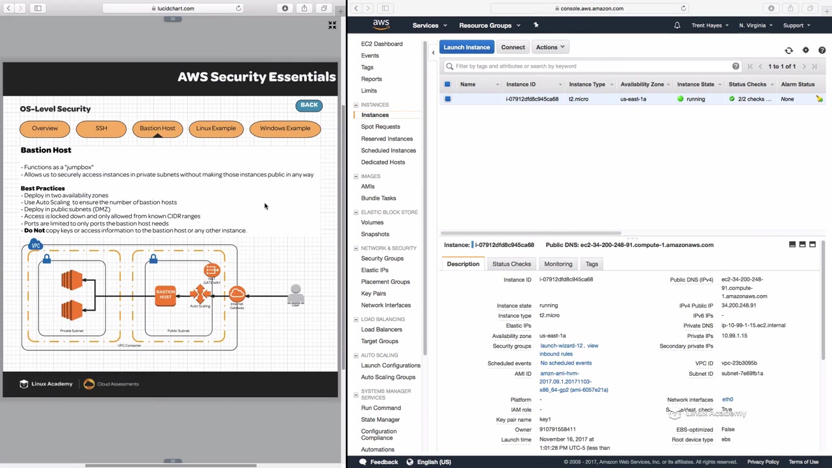Collapse the EC2 navigation sidebar arrow

[x=433, y=53]
